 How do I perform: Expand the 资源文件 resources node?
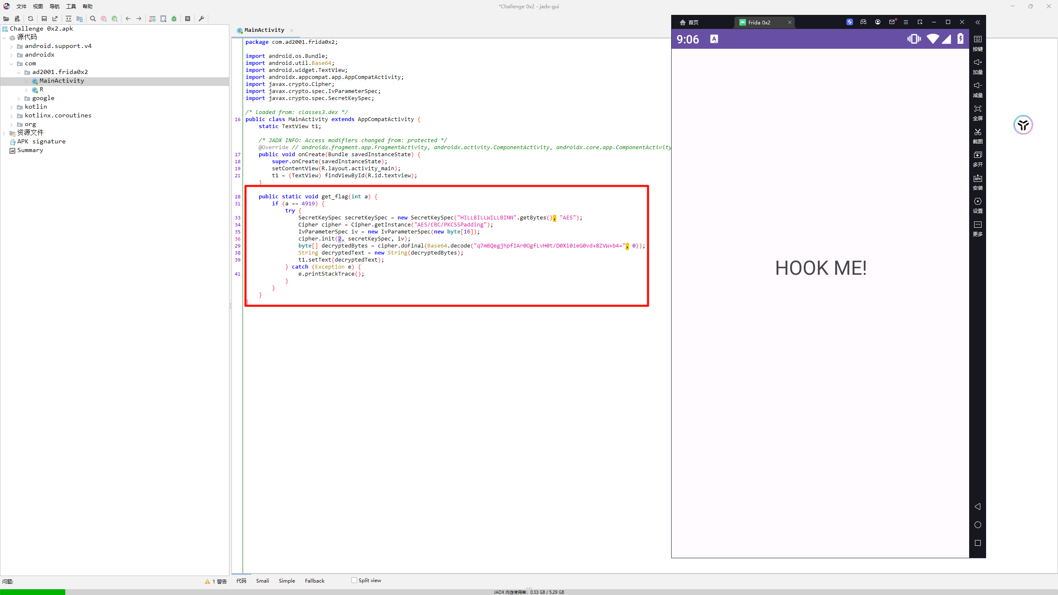[x=4, y=133]
